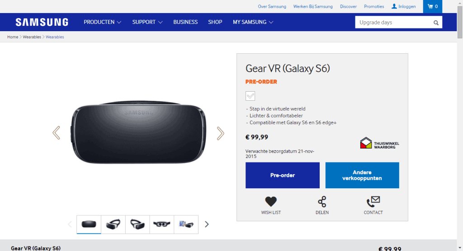Image resolution: width=463 pixels, height=251 pixels.
Task: Click the Delen share icon
Action: coord(322,202)
